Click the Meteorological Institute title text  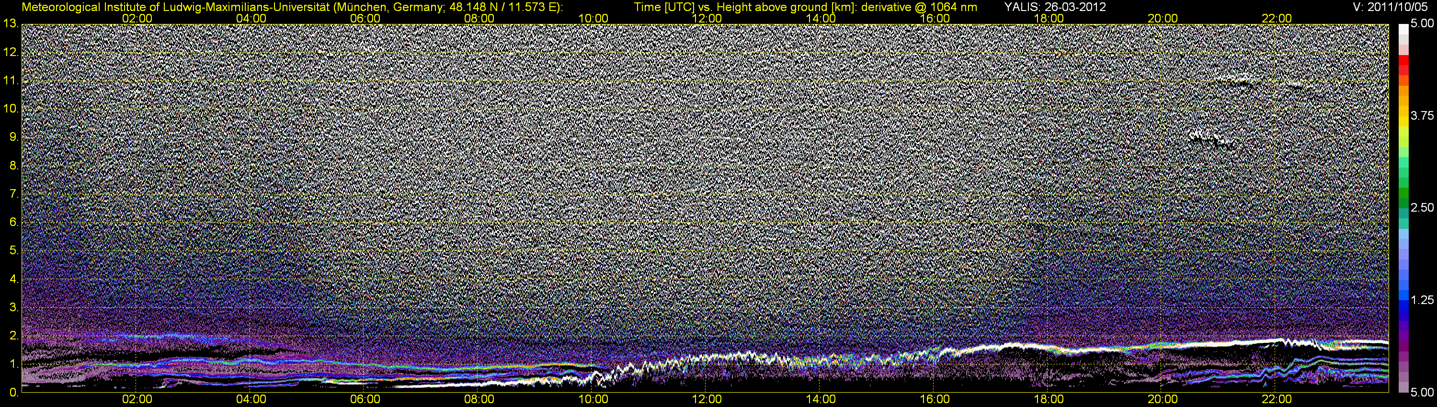(x=292, y=7)
